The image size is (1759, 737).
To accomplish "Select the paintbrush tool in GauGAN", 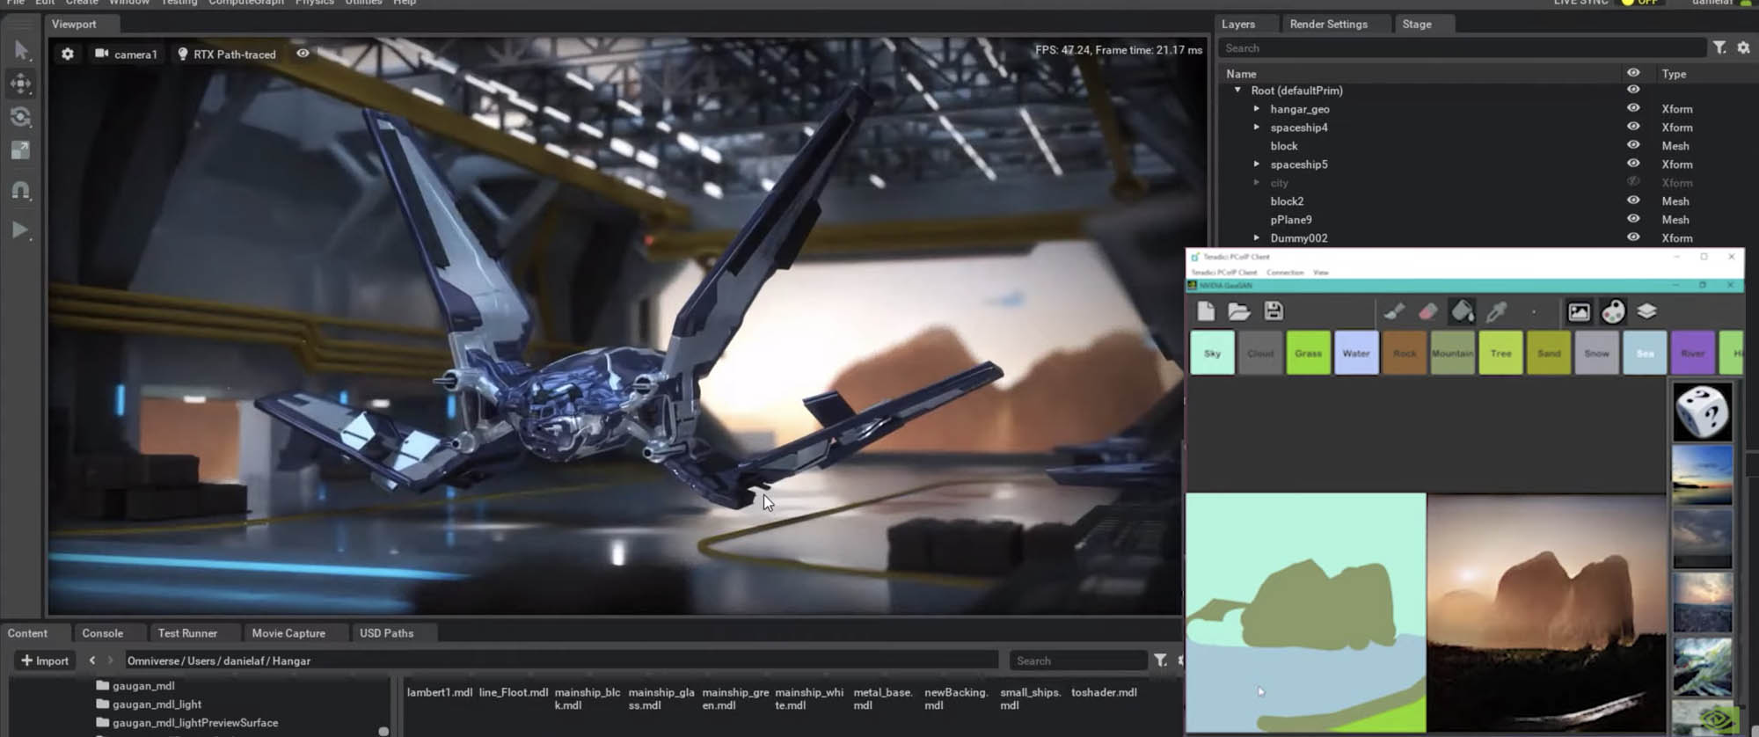I will pyautogui.click(x=1394, y=311).
